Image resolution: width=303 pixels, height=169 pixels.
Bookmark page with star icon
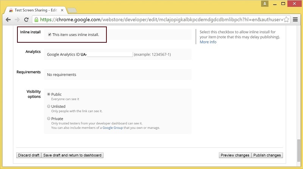point(286,19)
